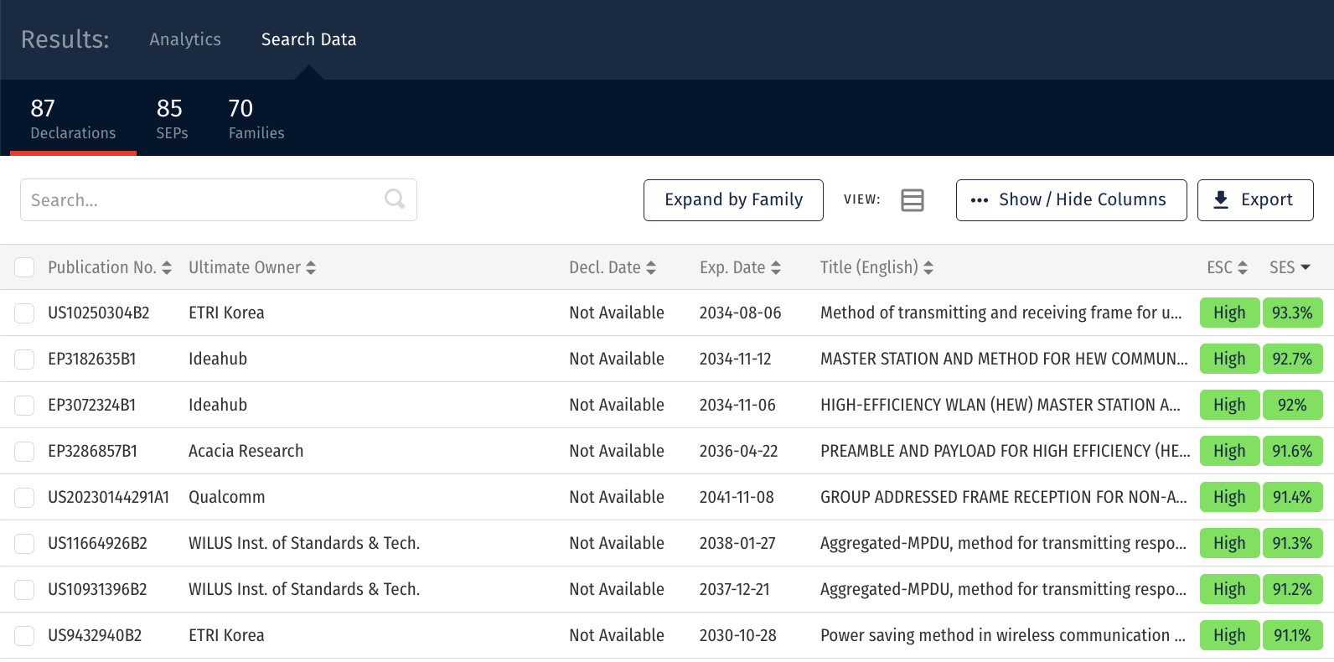
Task: Click the 92% SES badge
Action: pyautogui.click(x=1292, y=405)
